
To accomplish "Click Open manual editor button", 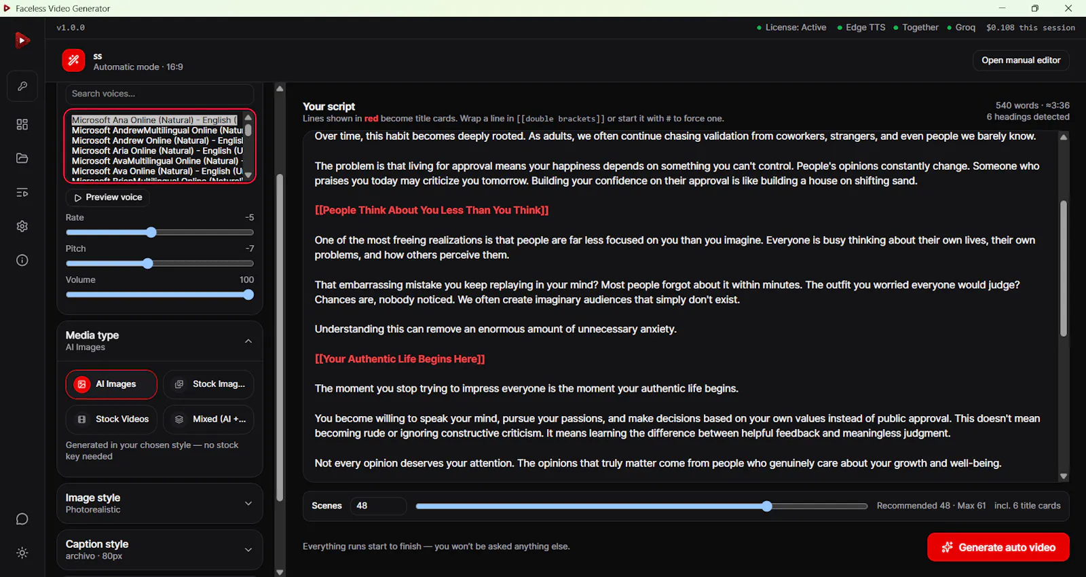I will coord(1021,60).
